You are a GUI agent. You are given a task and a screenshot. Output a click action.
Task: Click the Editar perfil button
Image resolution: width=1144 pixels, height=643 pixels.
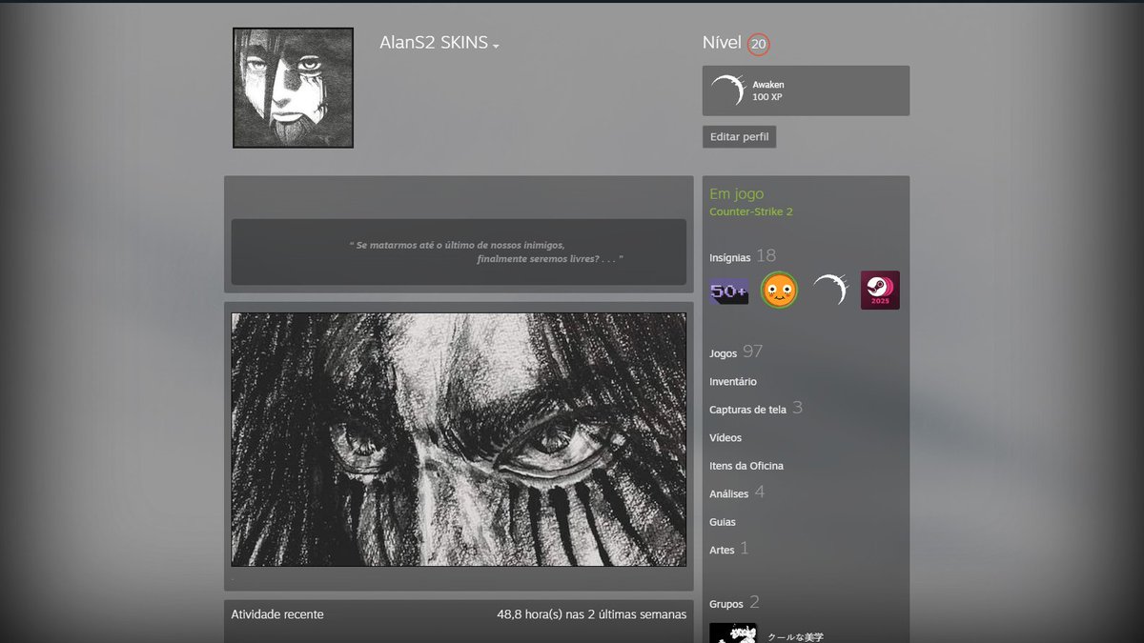(x=740, y=137)
